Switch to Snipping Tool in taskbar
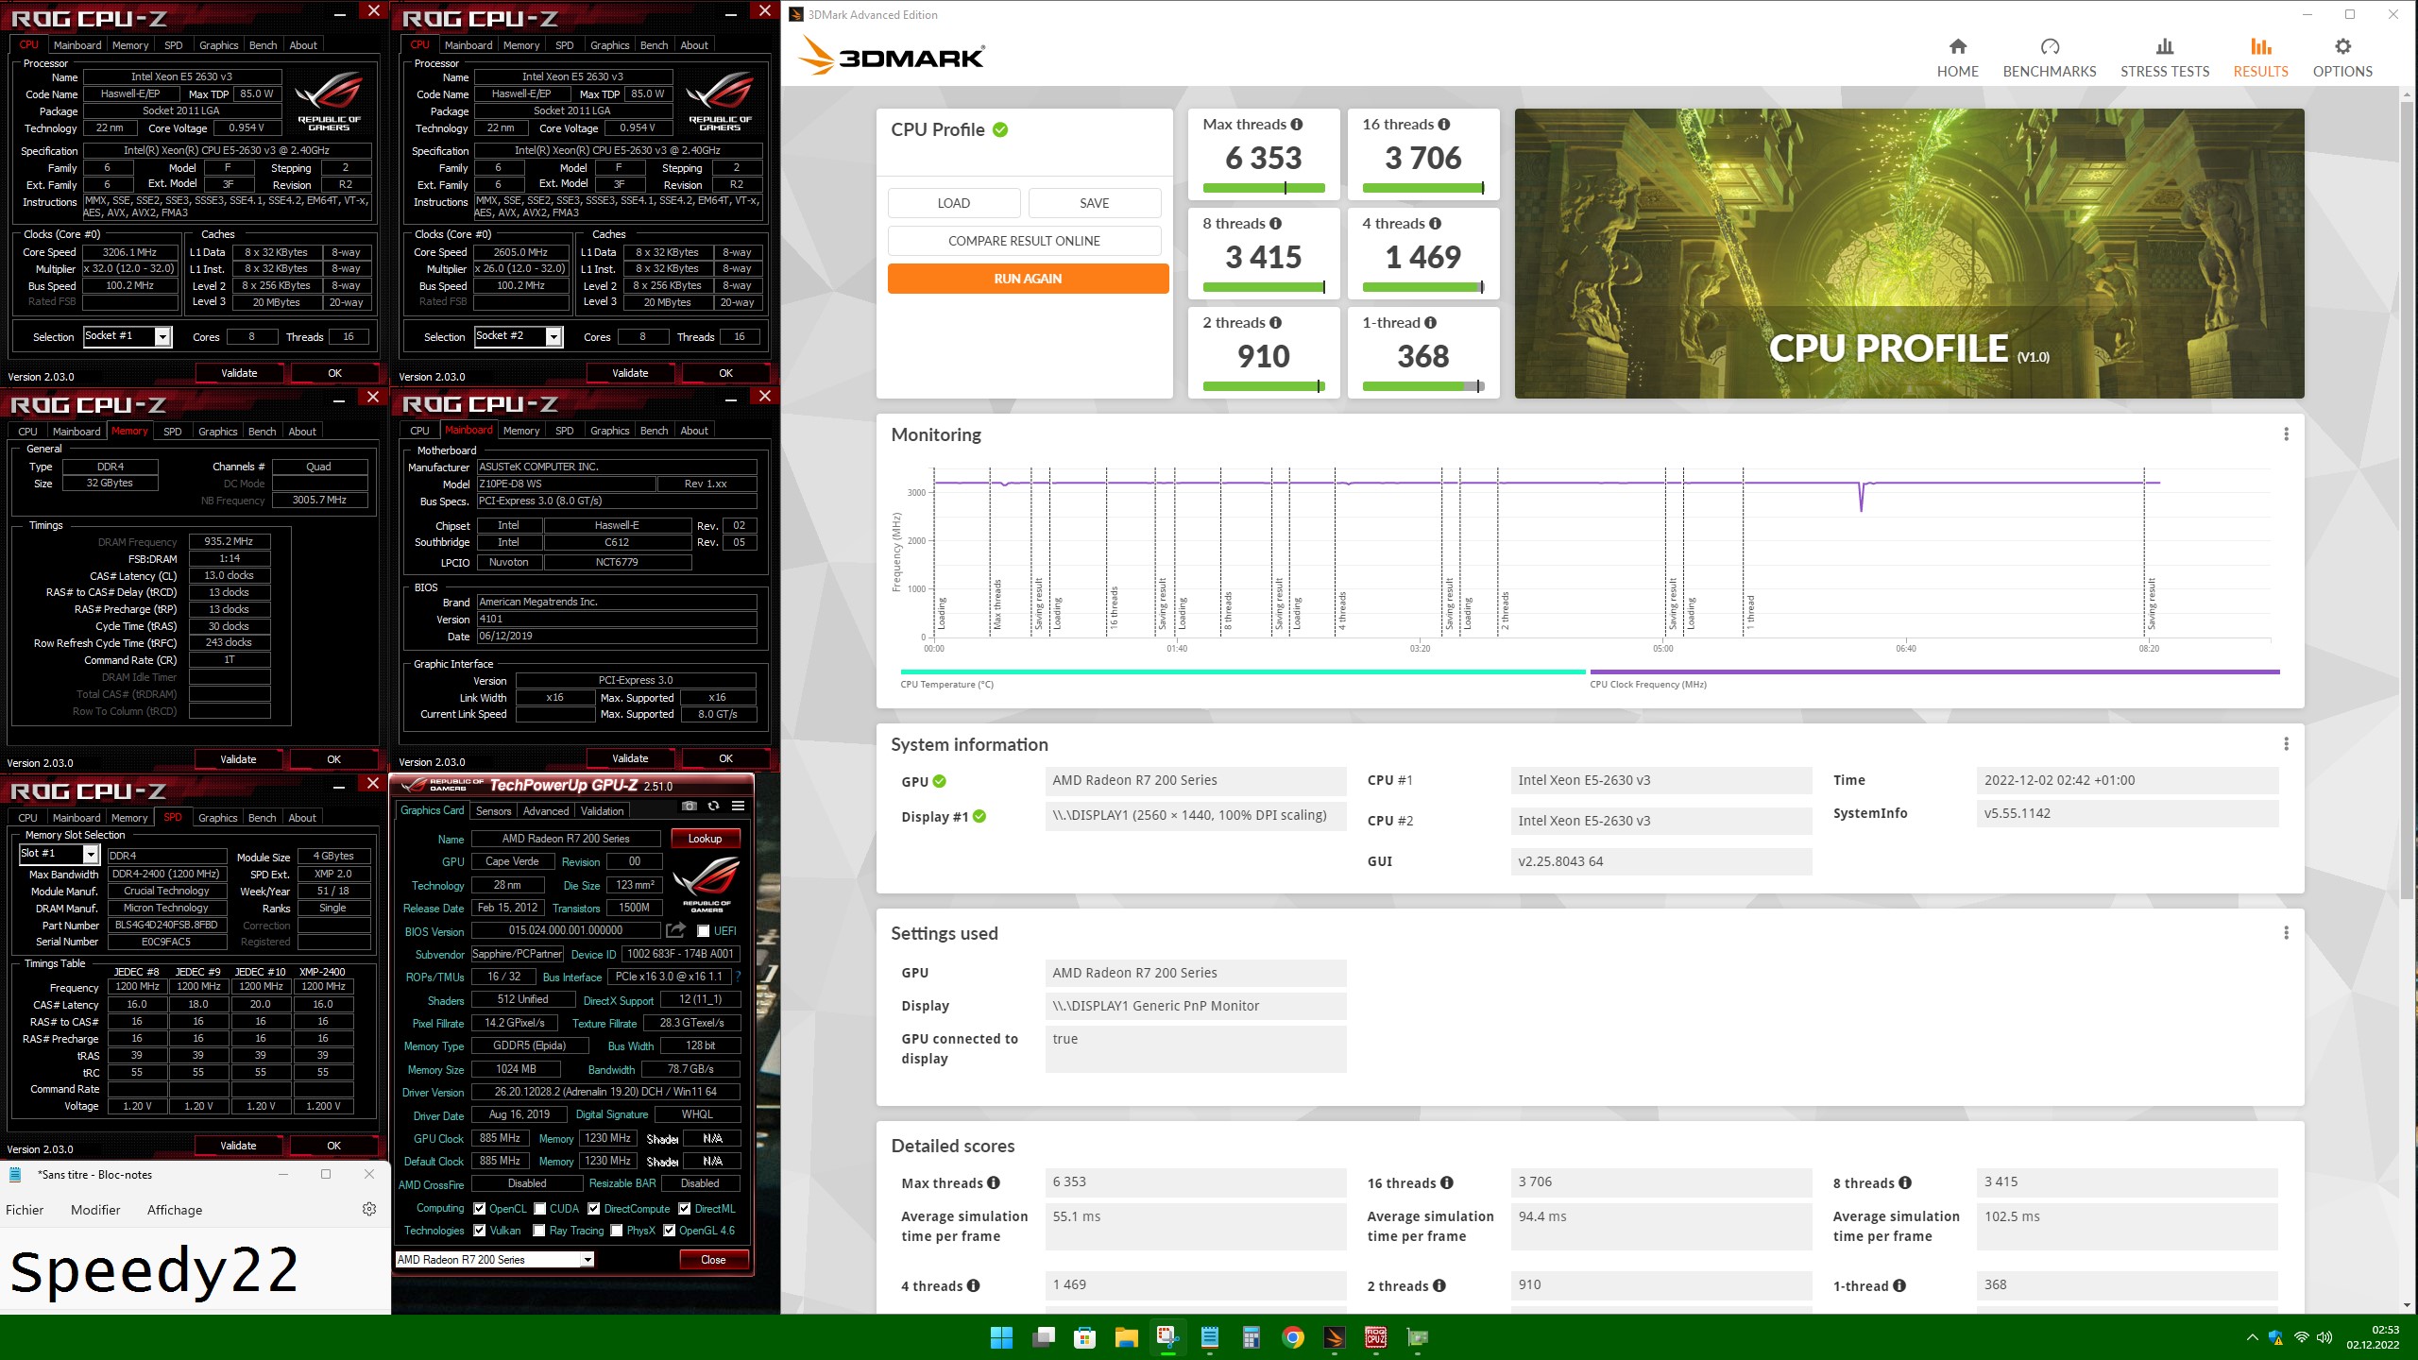2418x1360 pixels. (1167, 1337)
